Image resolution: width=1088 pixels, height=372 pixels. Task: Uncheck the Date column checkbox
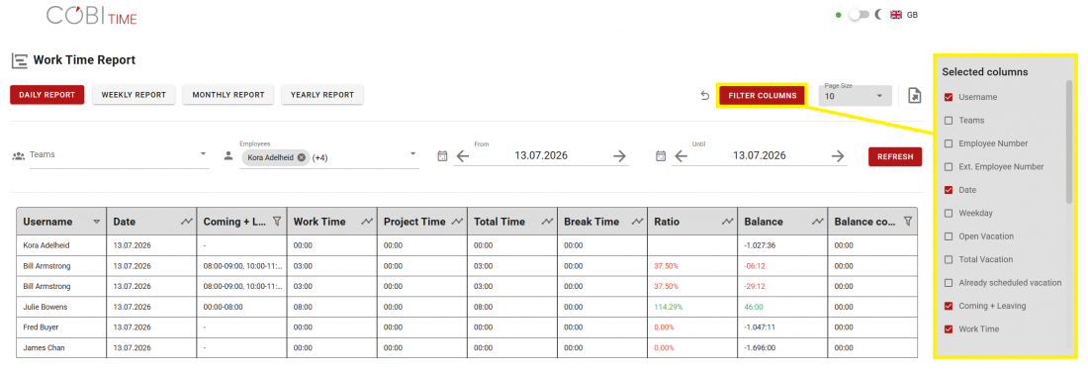[949, 190]
